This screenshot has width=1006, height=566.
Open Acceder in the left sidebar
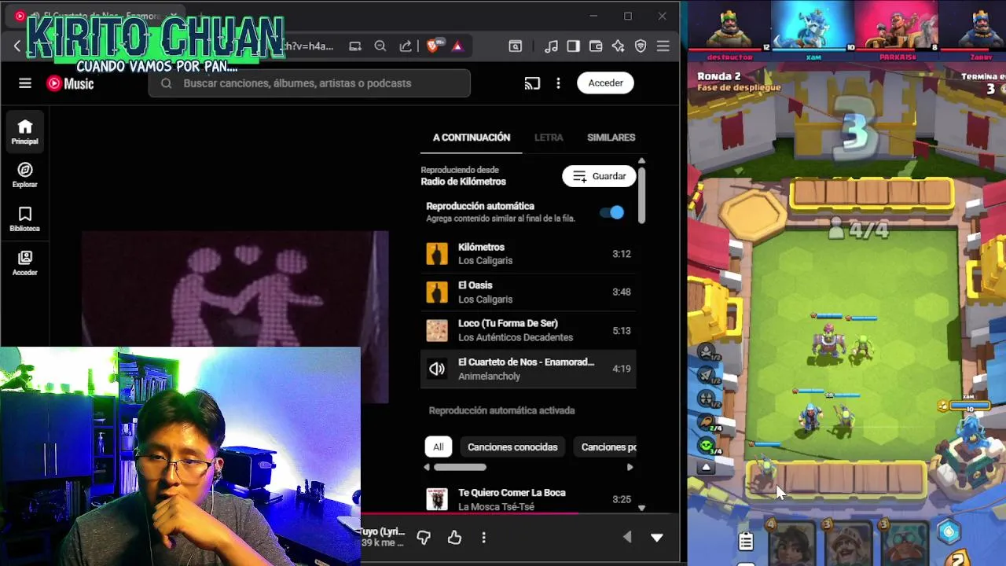(x=25, y=263)
